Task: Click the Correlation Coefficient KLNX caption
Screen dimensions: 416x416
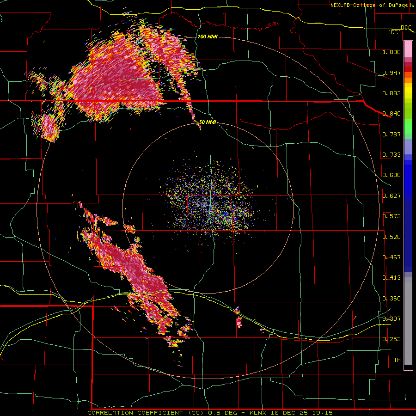Action: pyautogui.click(x=210, y=413)
